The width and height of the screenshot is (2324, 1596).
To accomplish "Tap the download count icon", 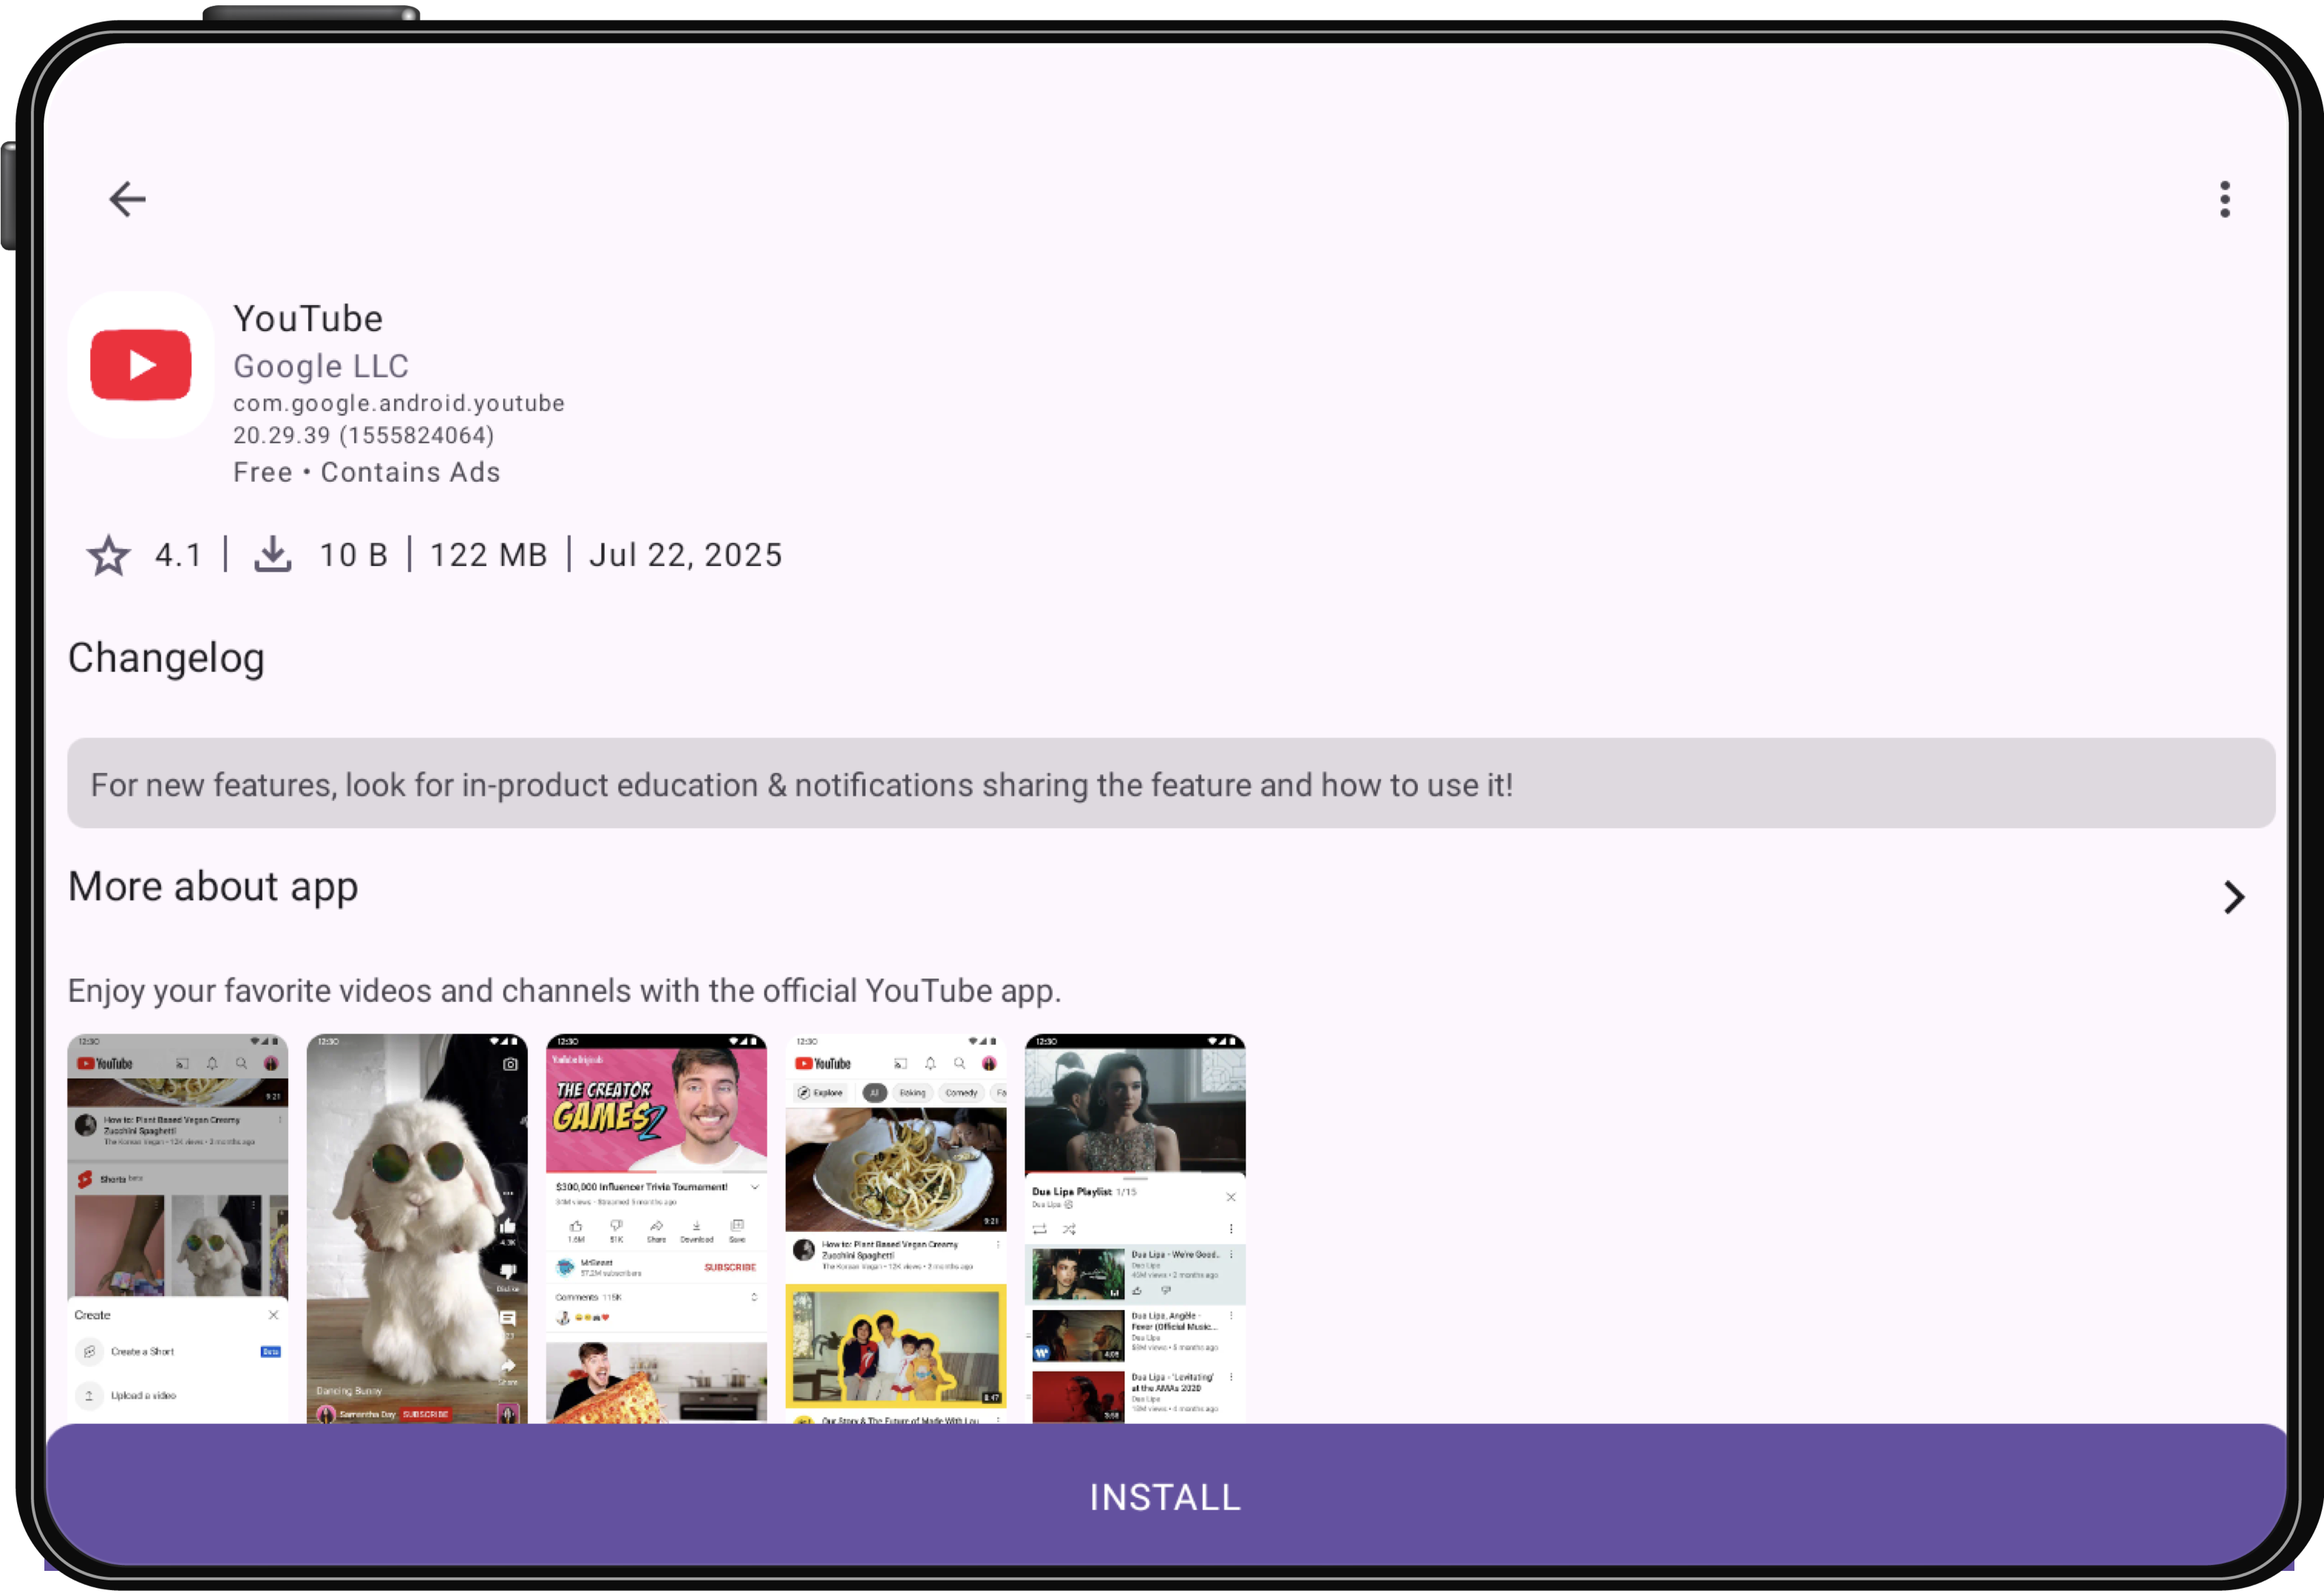I will click(x=272, y=554).
